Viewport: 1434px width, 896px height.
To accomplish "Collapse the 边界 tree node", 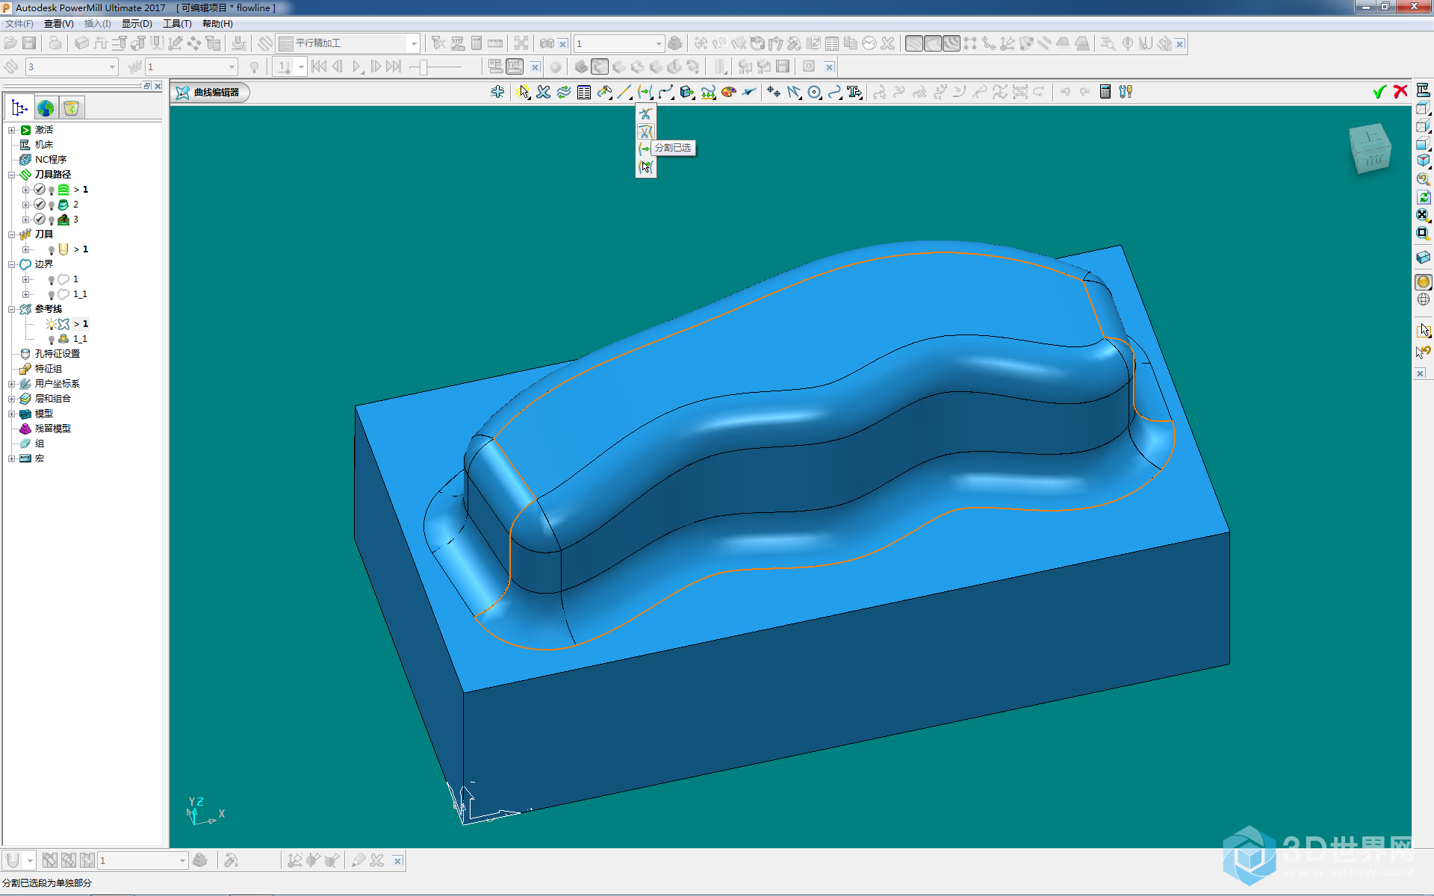I will click(x=12, y=264).
